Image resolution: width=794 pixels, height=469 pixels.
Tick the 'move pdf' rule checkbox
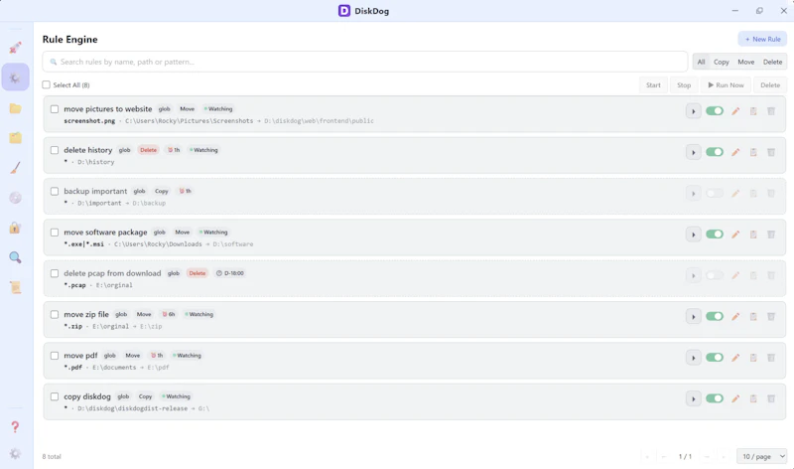click(x=55, y=356)
